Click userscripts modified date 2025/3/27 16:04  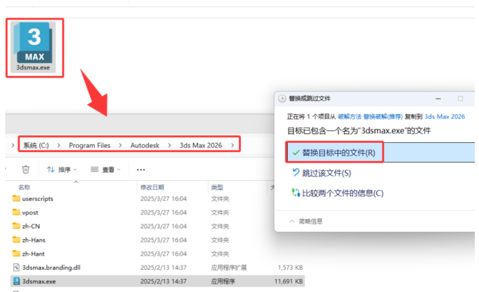click(163, 199)
